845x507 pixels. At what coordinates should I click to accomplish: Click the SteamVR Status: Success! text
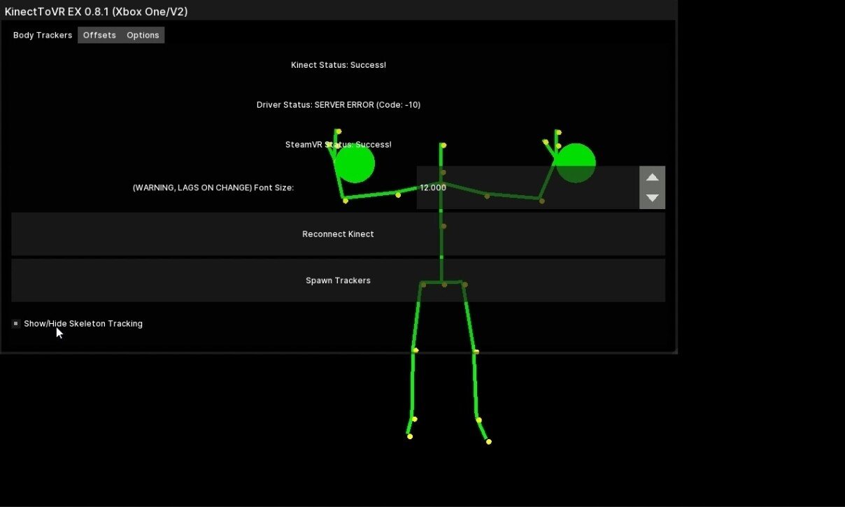pyautogui.click(x=339, y=145)
